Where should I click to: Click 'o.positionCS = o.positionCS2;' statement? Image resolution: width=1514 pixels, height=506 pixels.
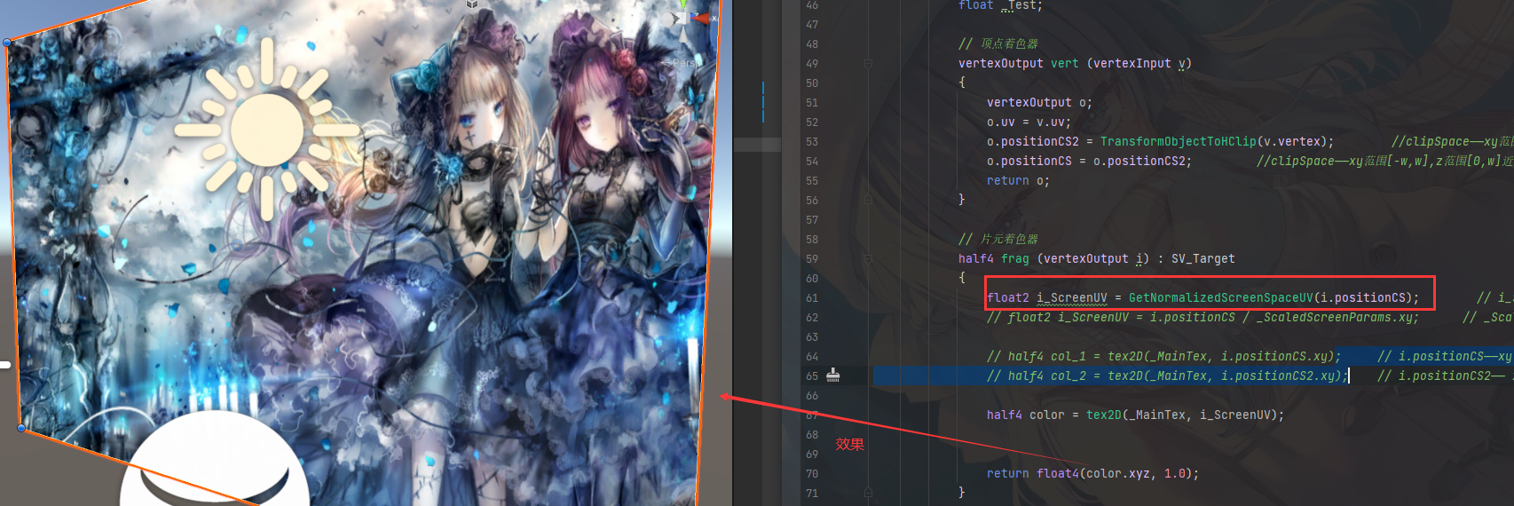(x=1089, y=161)
